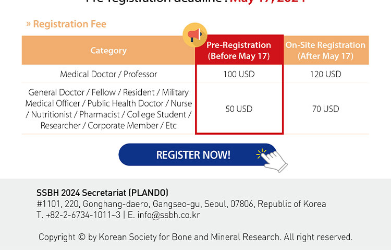Click the REGISTER NOW! button
Viewport: 391px width, 250px height.
[x=198, y=154]
